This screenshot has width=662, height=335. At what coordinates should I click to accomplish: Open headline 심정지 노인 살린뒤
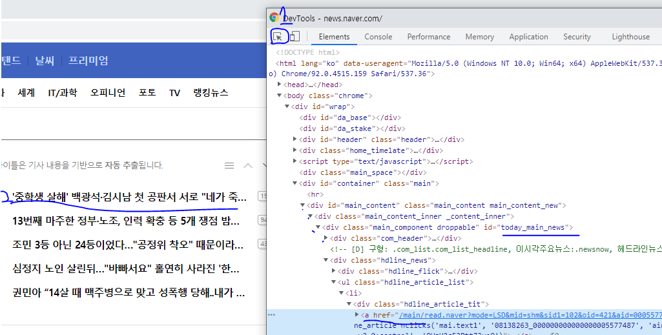point(127,268)
